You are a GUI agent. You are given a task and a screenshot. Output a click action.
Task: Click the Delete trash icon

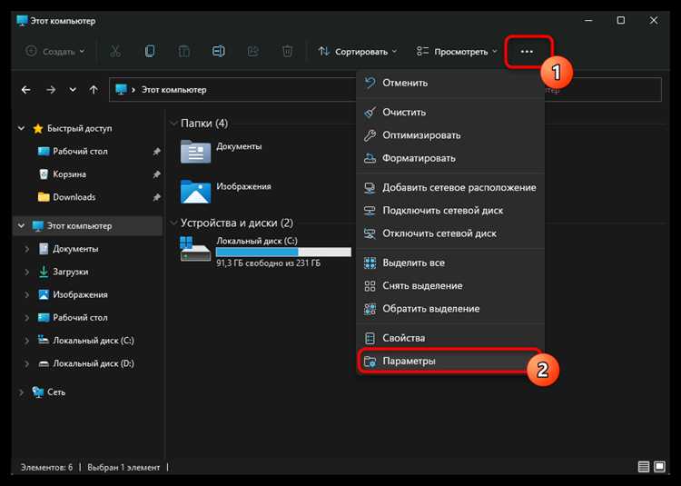point(287,51)
